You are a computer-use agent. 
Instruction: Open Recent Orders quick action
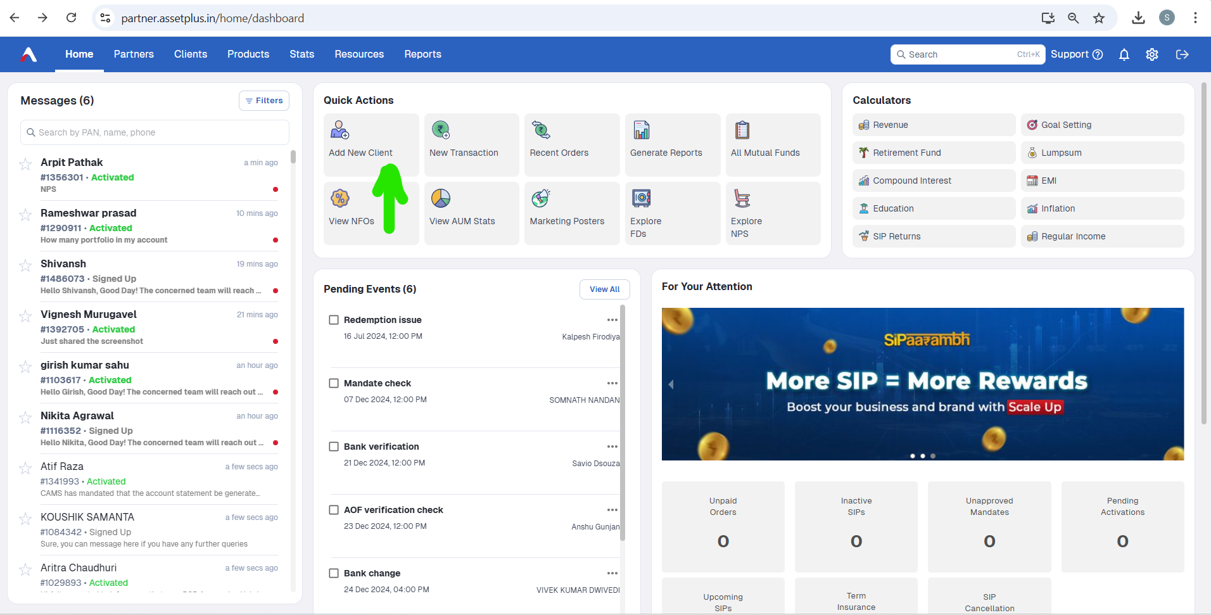(x=572, y=144)
